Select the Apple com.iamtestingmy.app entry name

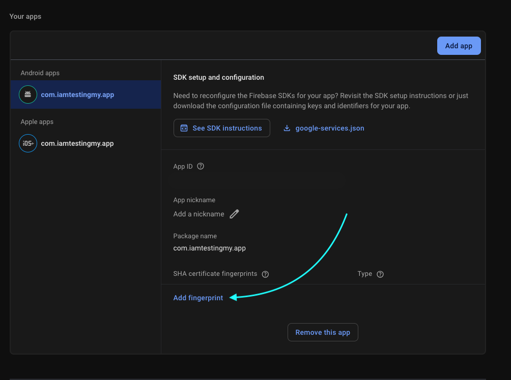(x=77, y=143)
